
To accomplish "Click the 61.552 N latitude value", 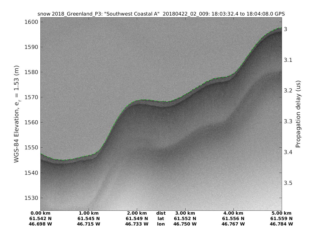I will 185,219.
